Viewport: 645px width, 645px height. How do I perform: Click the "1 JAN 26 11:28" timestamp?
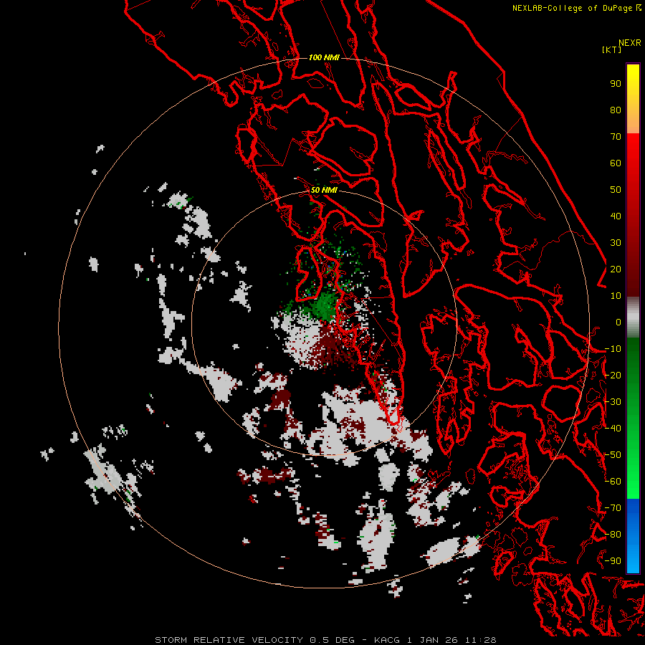point(451,640)
